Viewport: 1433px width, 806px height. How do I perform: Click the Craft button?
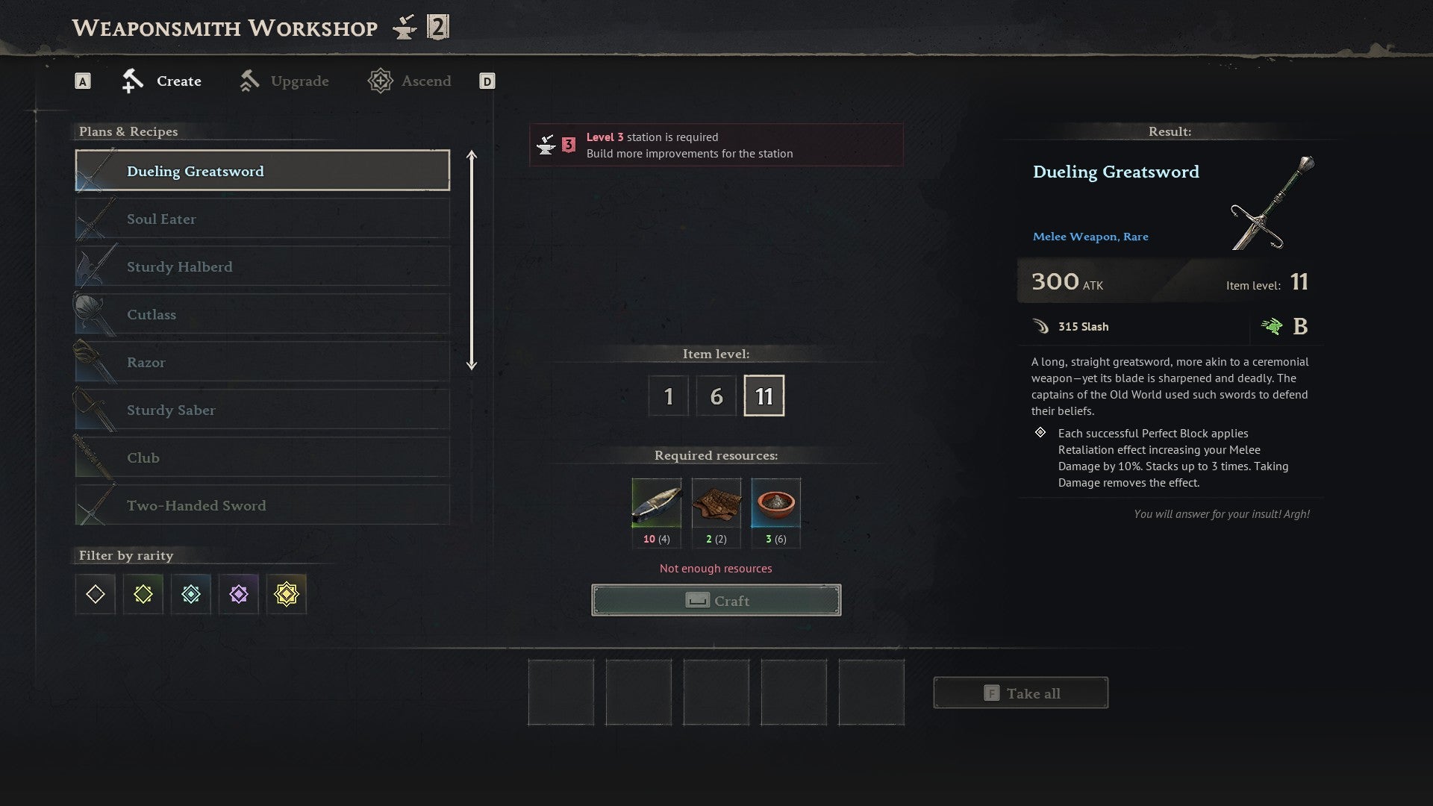(716, 600)
